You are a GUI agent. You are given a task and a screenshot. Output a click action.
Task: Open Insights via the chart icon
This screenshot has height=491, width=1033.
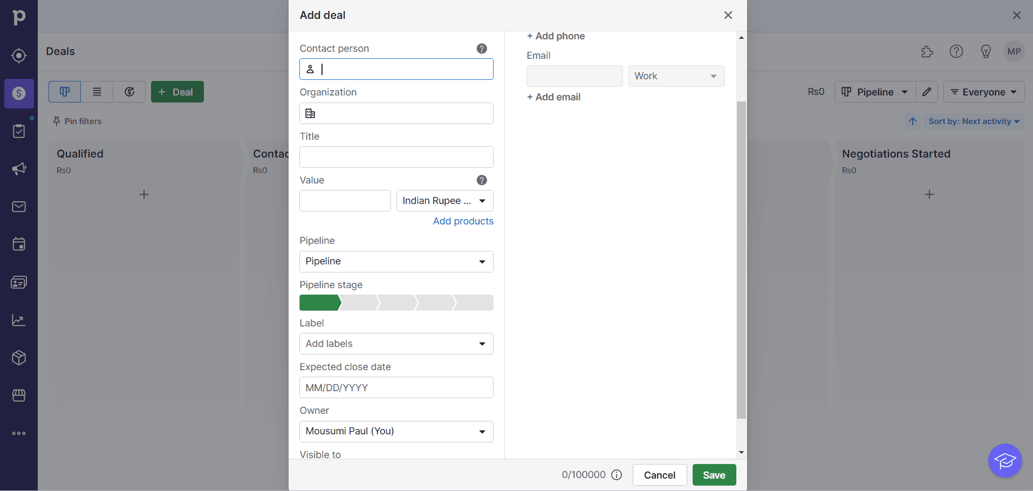[19, 319]
